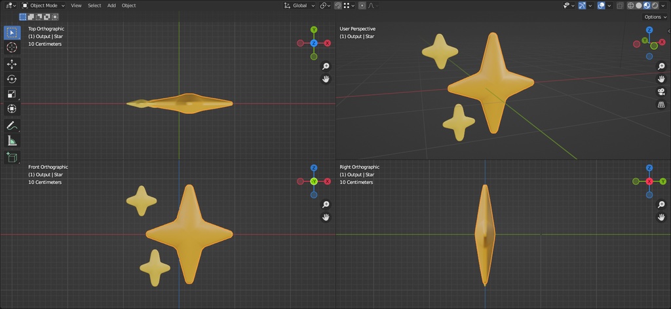Toggle camera view in User Perspective viewport
The width and height of the screenshot is (671, 309).
tap(661, 92)
